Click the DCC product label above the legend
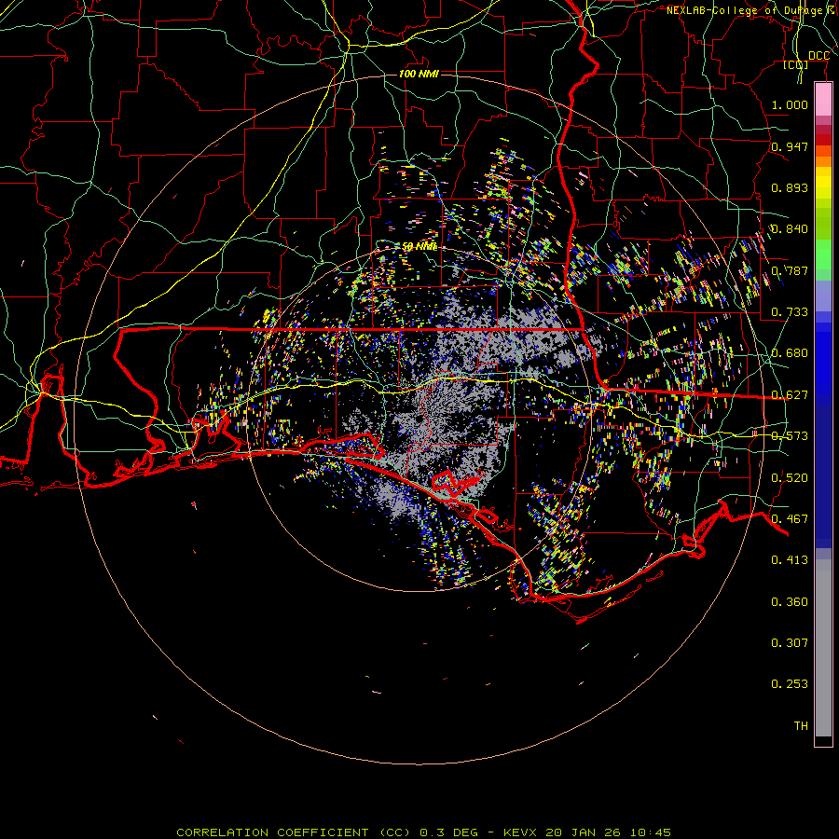The image size is (839, 839). click(x=818, y=56)
